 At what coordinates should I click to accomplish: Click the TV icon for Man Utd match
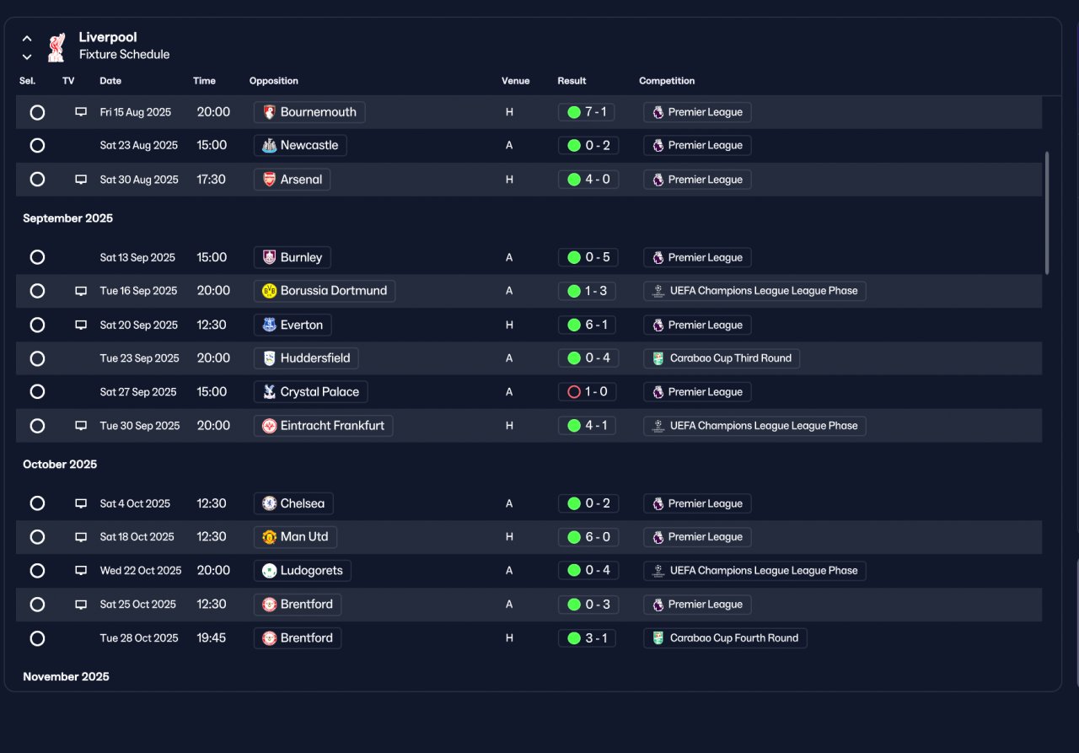81,537
